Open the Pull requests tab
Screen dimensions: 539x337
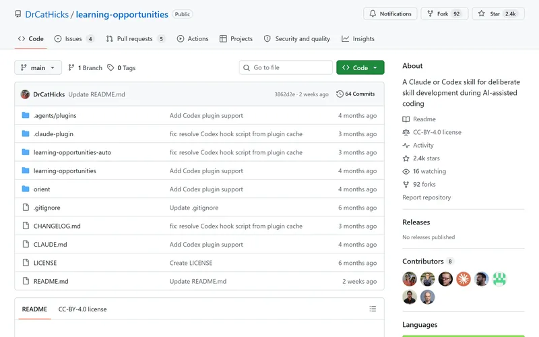click(x=135, y=39)
